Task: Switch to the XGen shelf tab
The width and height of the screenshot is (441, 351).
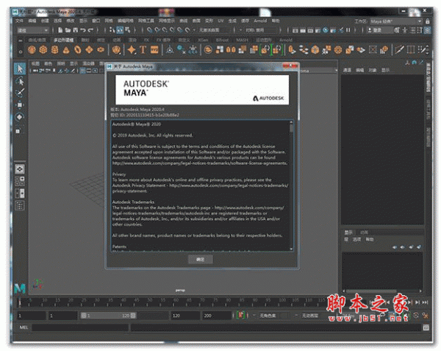Action: 203,40
